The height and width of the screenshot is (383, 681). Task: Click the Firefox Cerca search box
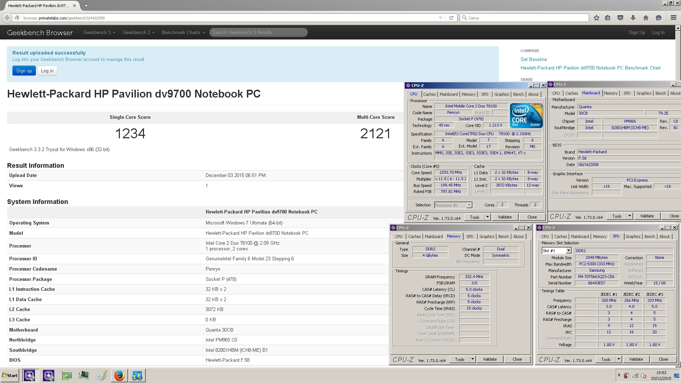[524, 18]
